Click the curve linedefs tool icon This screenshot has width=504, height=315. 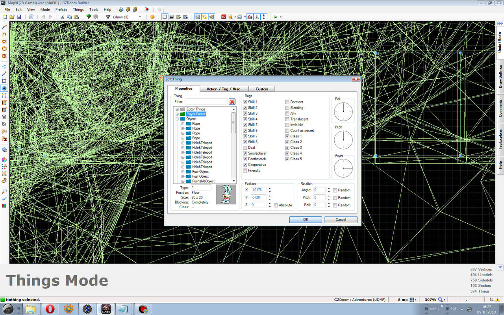point(4,34)
